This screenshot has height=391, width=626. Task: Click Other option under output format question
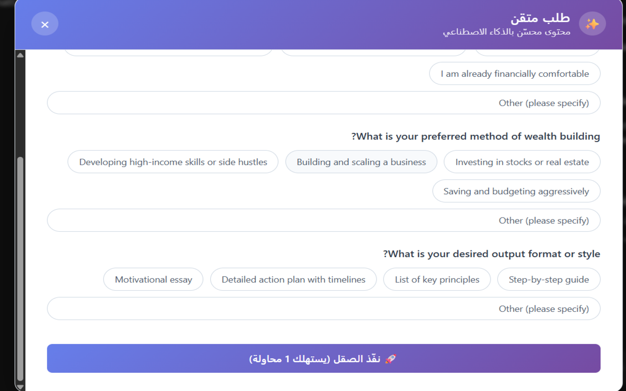pos(324,308)
